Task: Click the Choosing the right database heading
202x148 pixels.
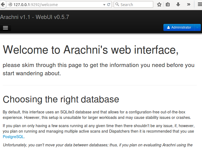Action: pos(61,99)
